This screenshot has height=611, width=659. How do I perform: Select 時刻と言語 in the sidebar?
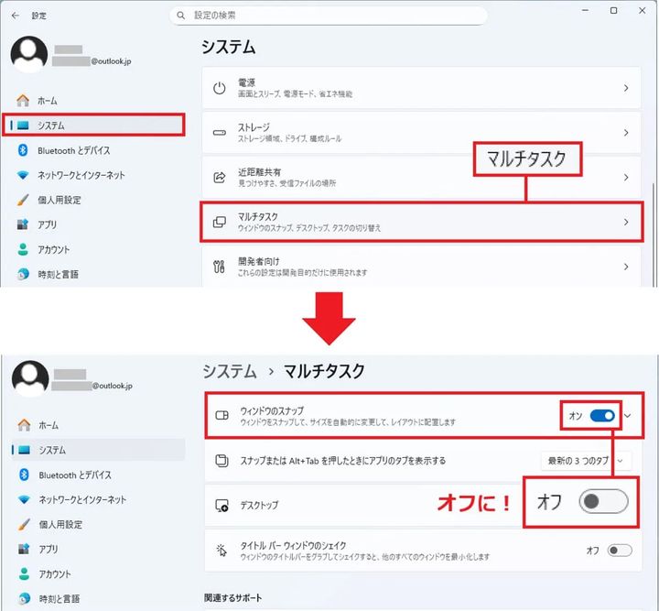click(57, 274)
